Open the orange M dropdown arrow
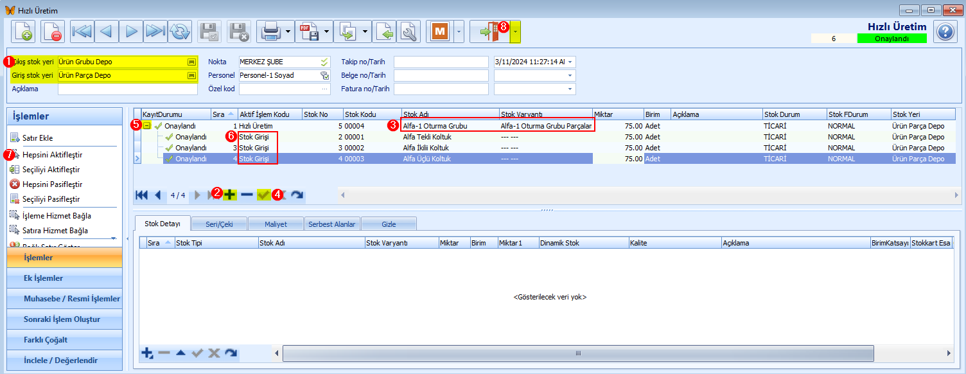Screen dimensions: 966x374 tap(459, 31)
